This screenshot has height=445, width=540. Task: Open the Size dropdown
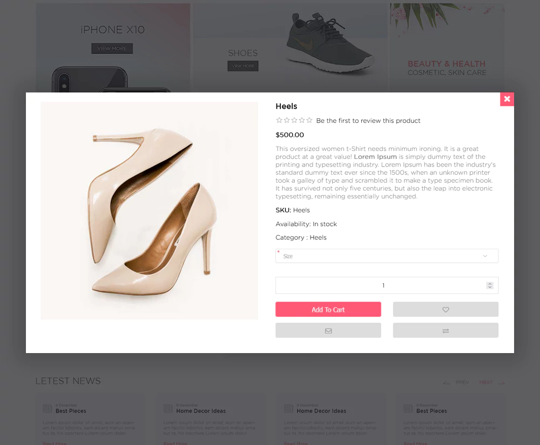click(x=378, y=256)
